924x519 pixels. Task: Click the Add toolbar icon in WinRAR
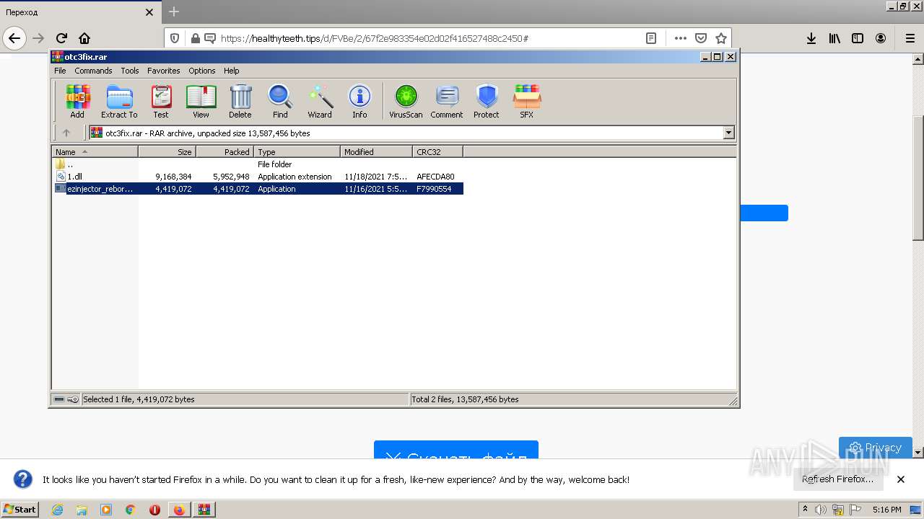[77, 101]
